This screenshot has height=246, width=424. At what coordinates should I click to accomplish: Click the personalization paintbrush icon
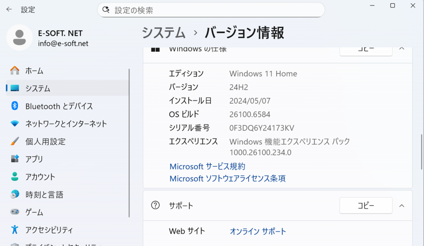(x=15, y=141)
